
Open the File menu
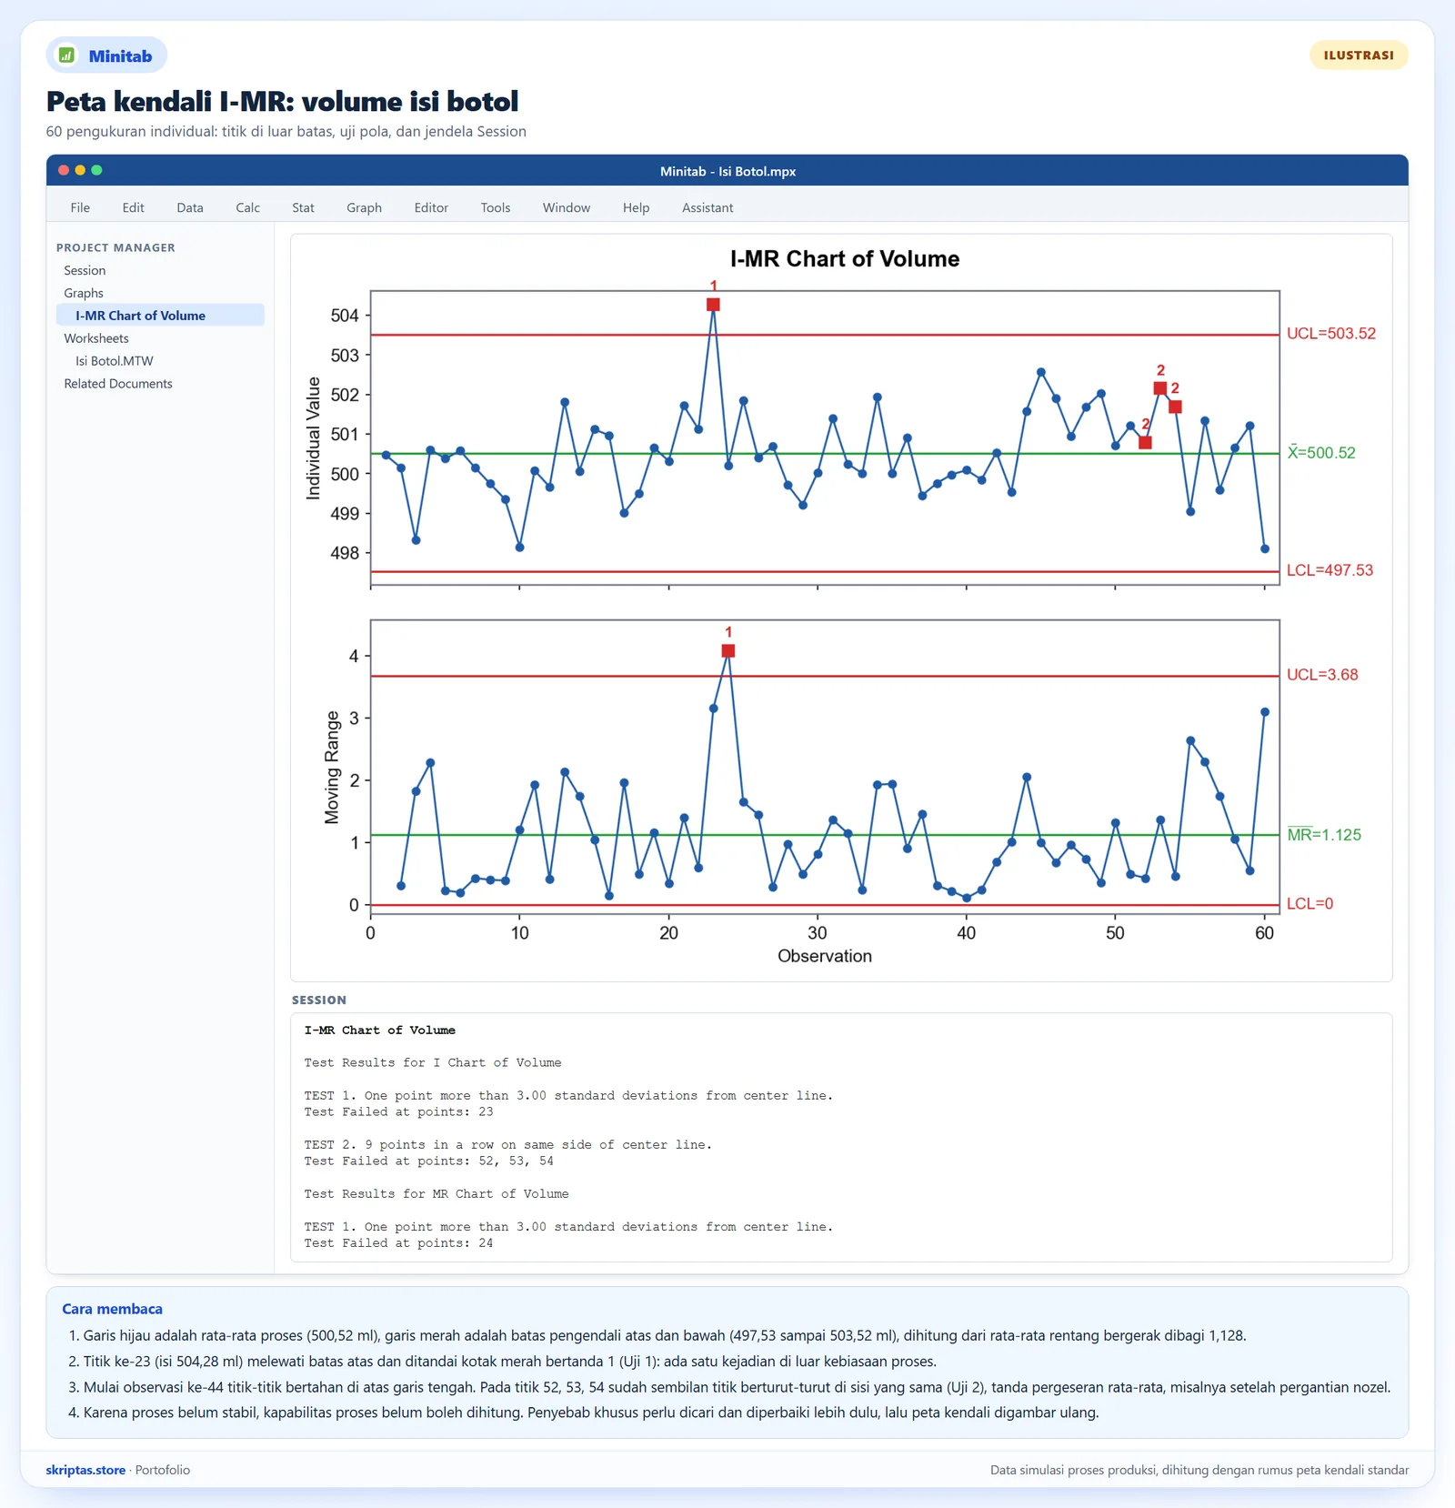80,207
